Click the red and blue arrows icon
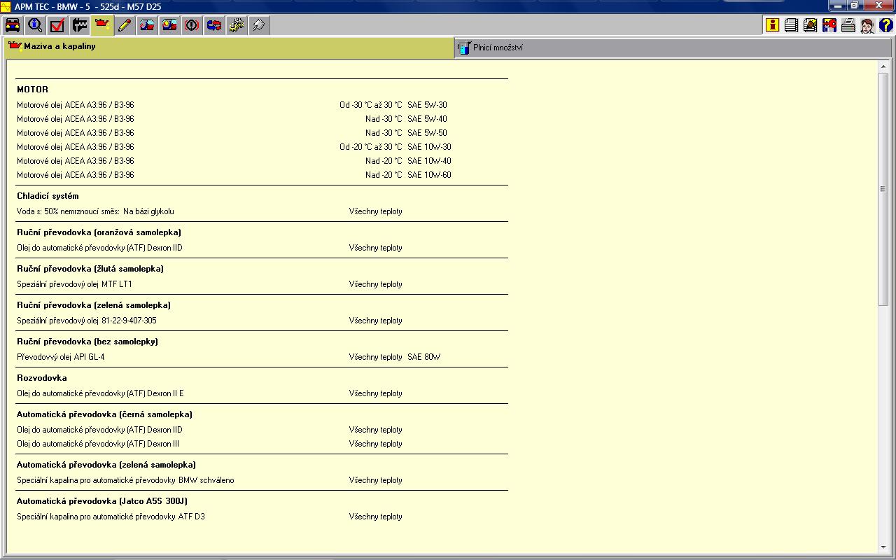This screenshot has width=896, height=560. pos(214,26)
